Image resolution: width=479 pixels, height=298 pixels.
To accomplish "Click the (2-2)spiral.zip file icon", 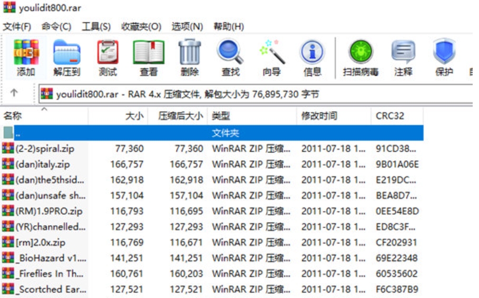I will 8,148.
